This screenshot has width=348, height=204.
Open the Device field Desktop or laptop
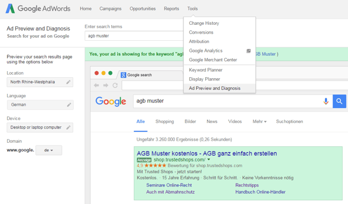click(x=40, y=127)
